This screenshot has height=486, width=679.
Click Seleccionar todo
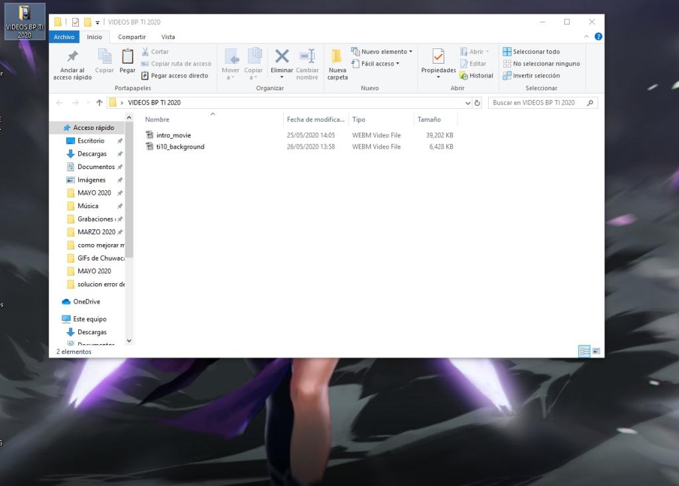point(531,52)
